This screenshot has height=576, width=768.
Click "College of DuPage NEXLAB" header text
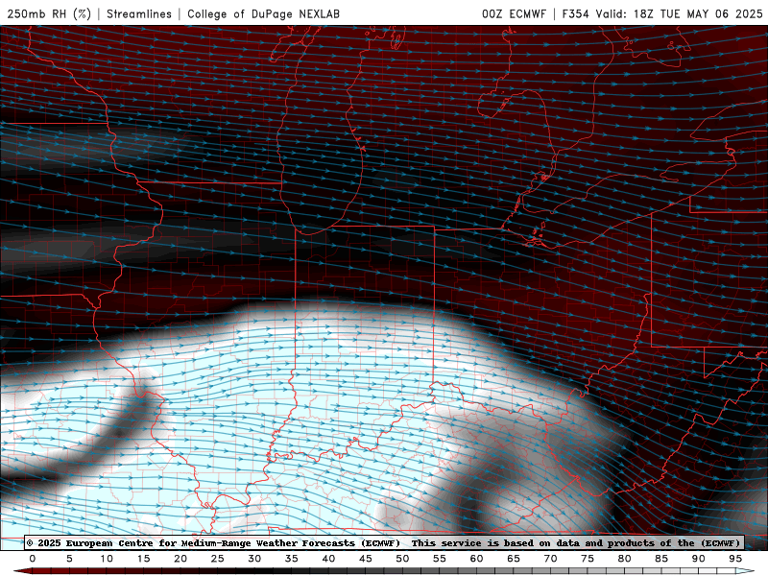coord(263,13)
